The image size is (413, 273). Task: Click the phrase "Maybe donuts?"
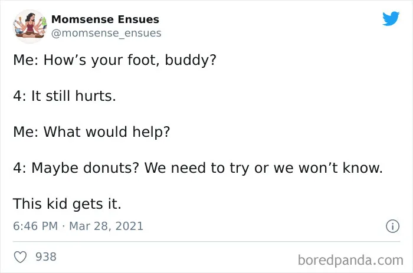[x=85, y=167]
